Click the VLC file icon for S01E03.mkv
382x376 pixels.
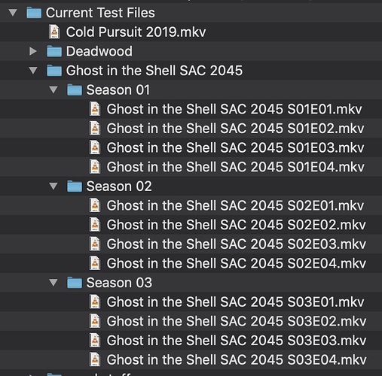[x=95, y=147]
